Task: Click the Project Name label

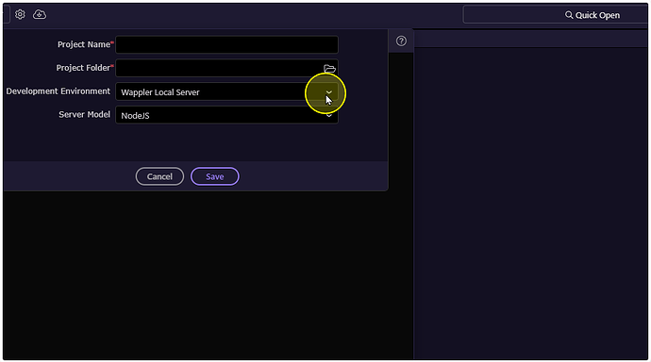Action: [84, 44]
